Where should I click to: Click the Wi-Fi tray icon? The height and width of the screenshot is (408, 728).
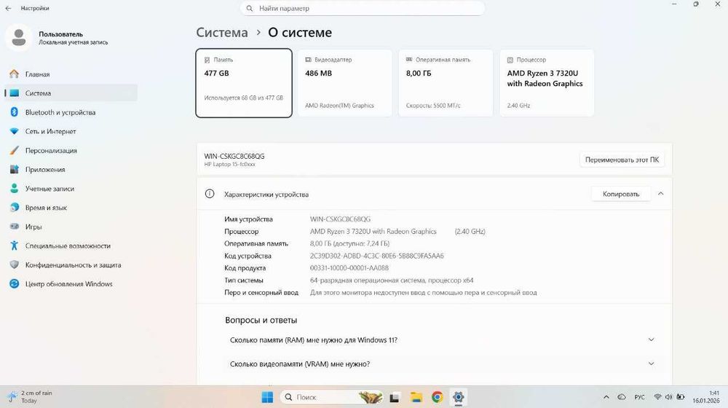point(657,397)
